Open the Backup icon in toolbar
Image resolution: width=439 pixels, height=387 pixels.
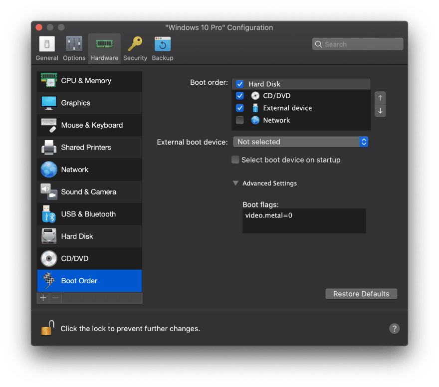click(163, 44)
